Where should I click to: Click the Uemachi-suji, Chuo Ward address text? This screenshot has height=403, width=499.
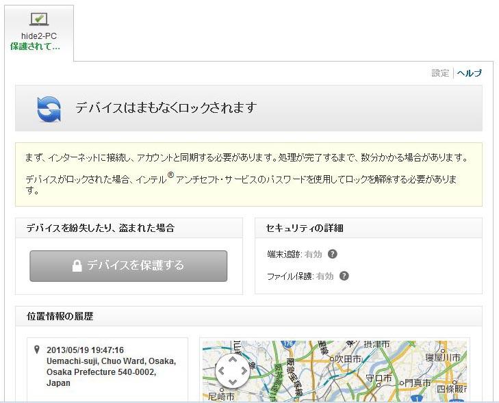[111, 372]
